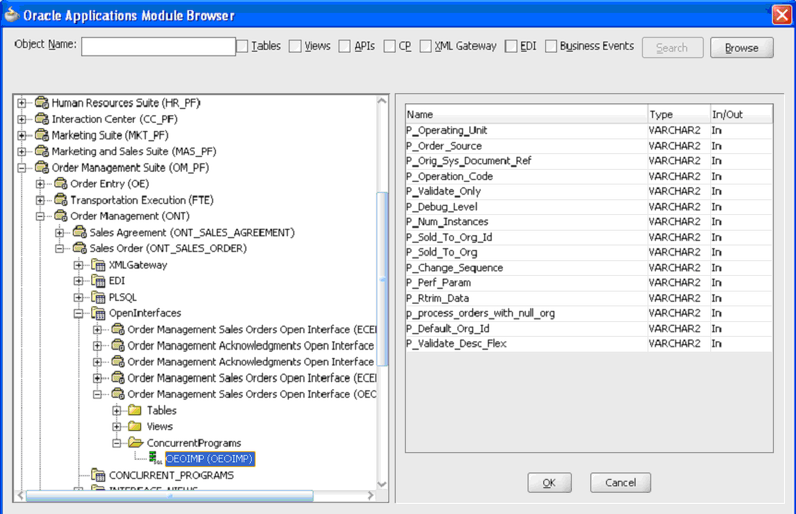Select the P_Orig_Sys_Document_Ref parameter row

point(588,161)
